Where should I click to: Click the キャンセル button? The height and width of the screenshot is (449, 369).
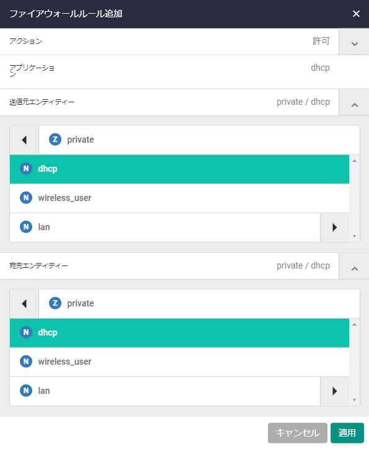298,433
